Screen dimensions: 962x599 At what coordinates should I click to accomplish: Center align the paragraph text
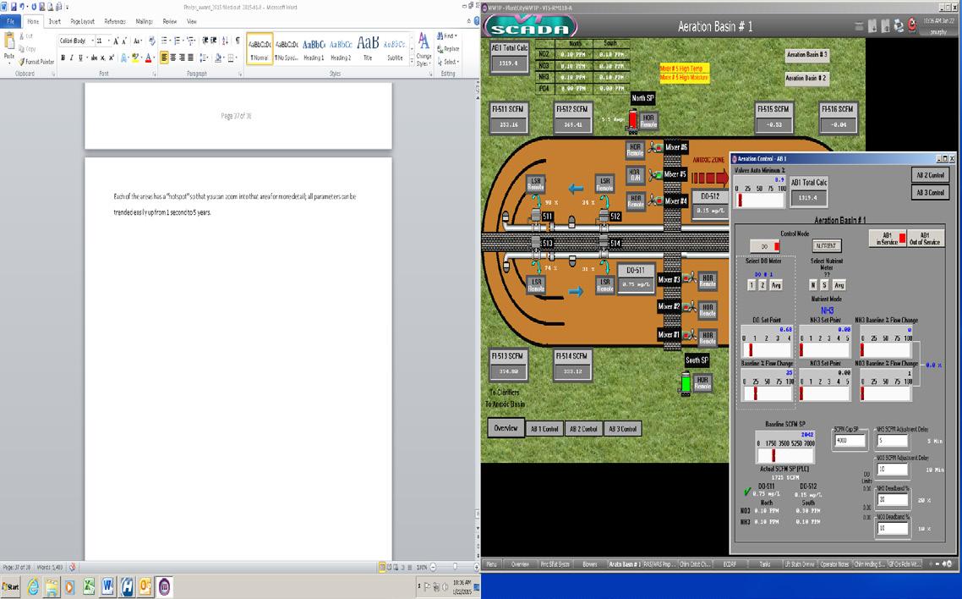173,58
